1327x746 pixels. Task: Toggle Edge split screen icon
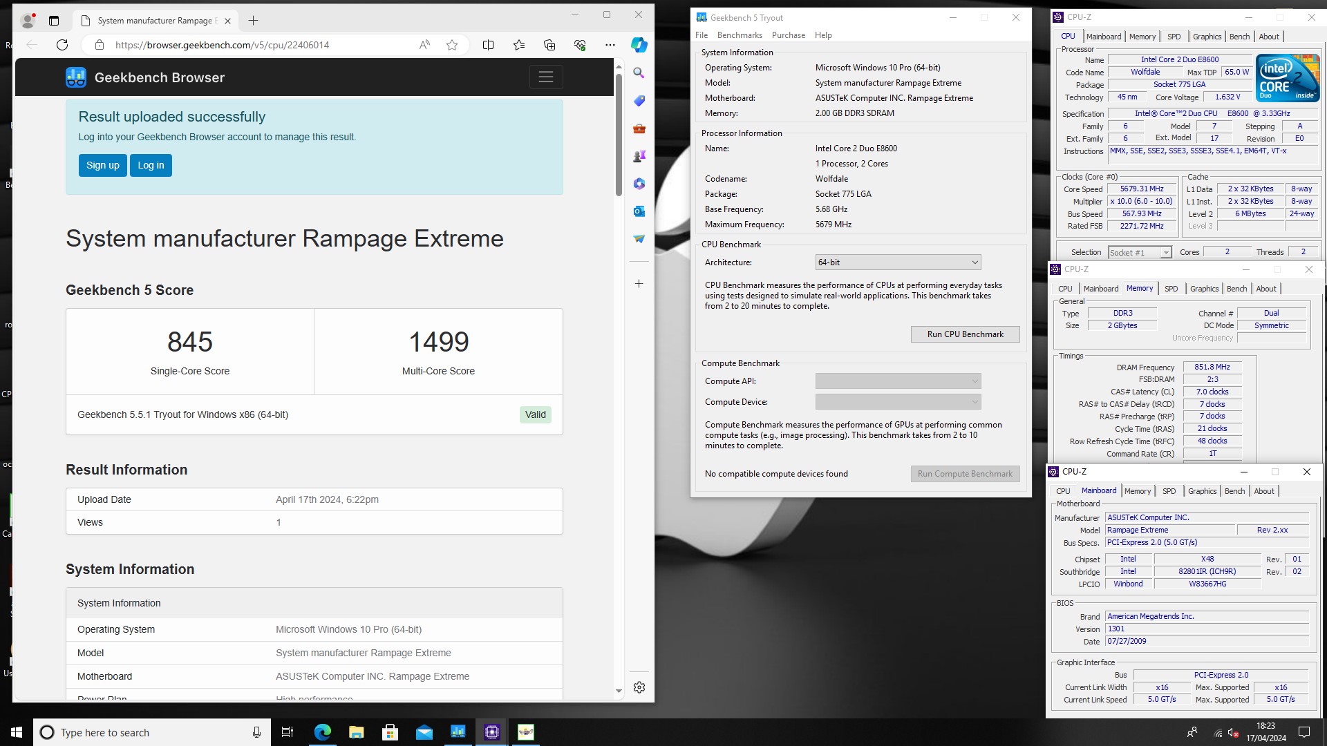(488, 45)
